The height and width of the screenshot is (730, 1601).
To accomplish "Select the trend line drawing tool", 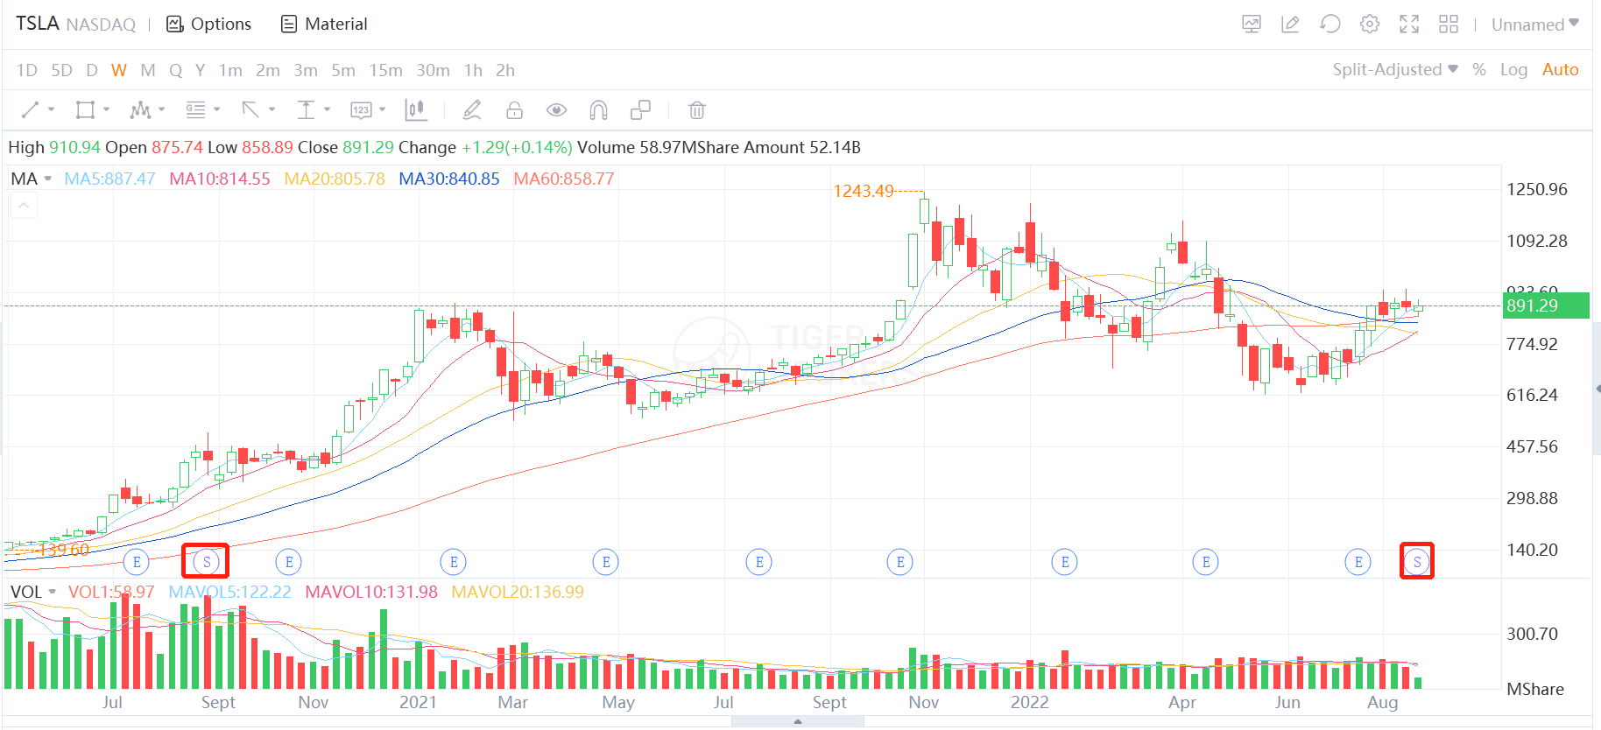I will pos(30,109).
